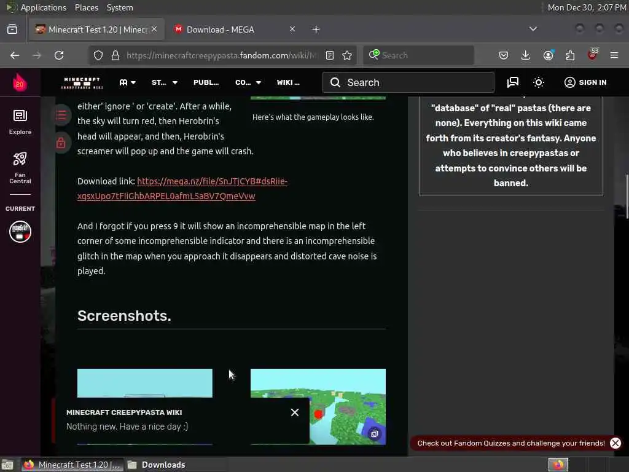Open the table of contents list icon
Screen dimensions: 629x472
point(61,115)
